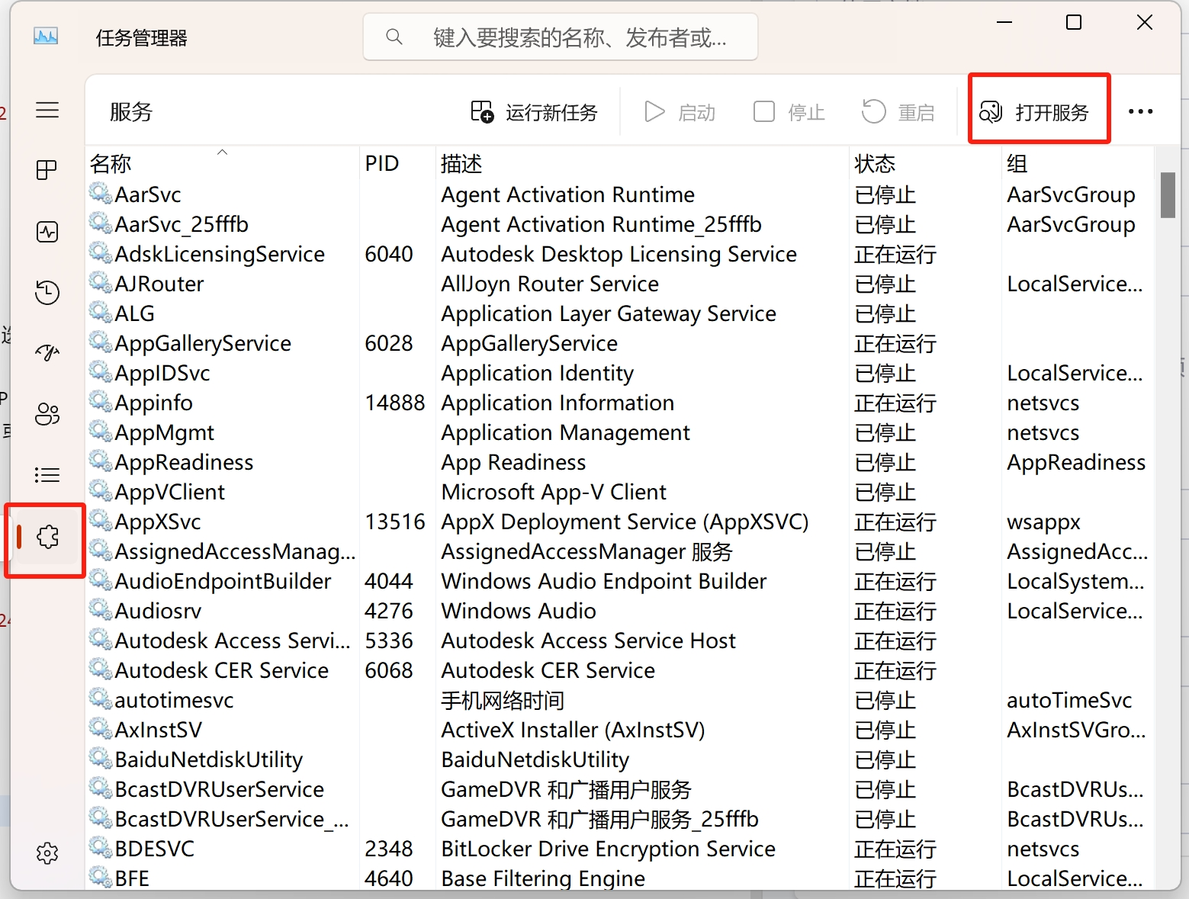The image size is (1189, 899).
Task: Toggle sort order on the 名称 column
Action: [111, 162]
